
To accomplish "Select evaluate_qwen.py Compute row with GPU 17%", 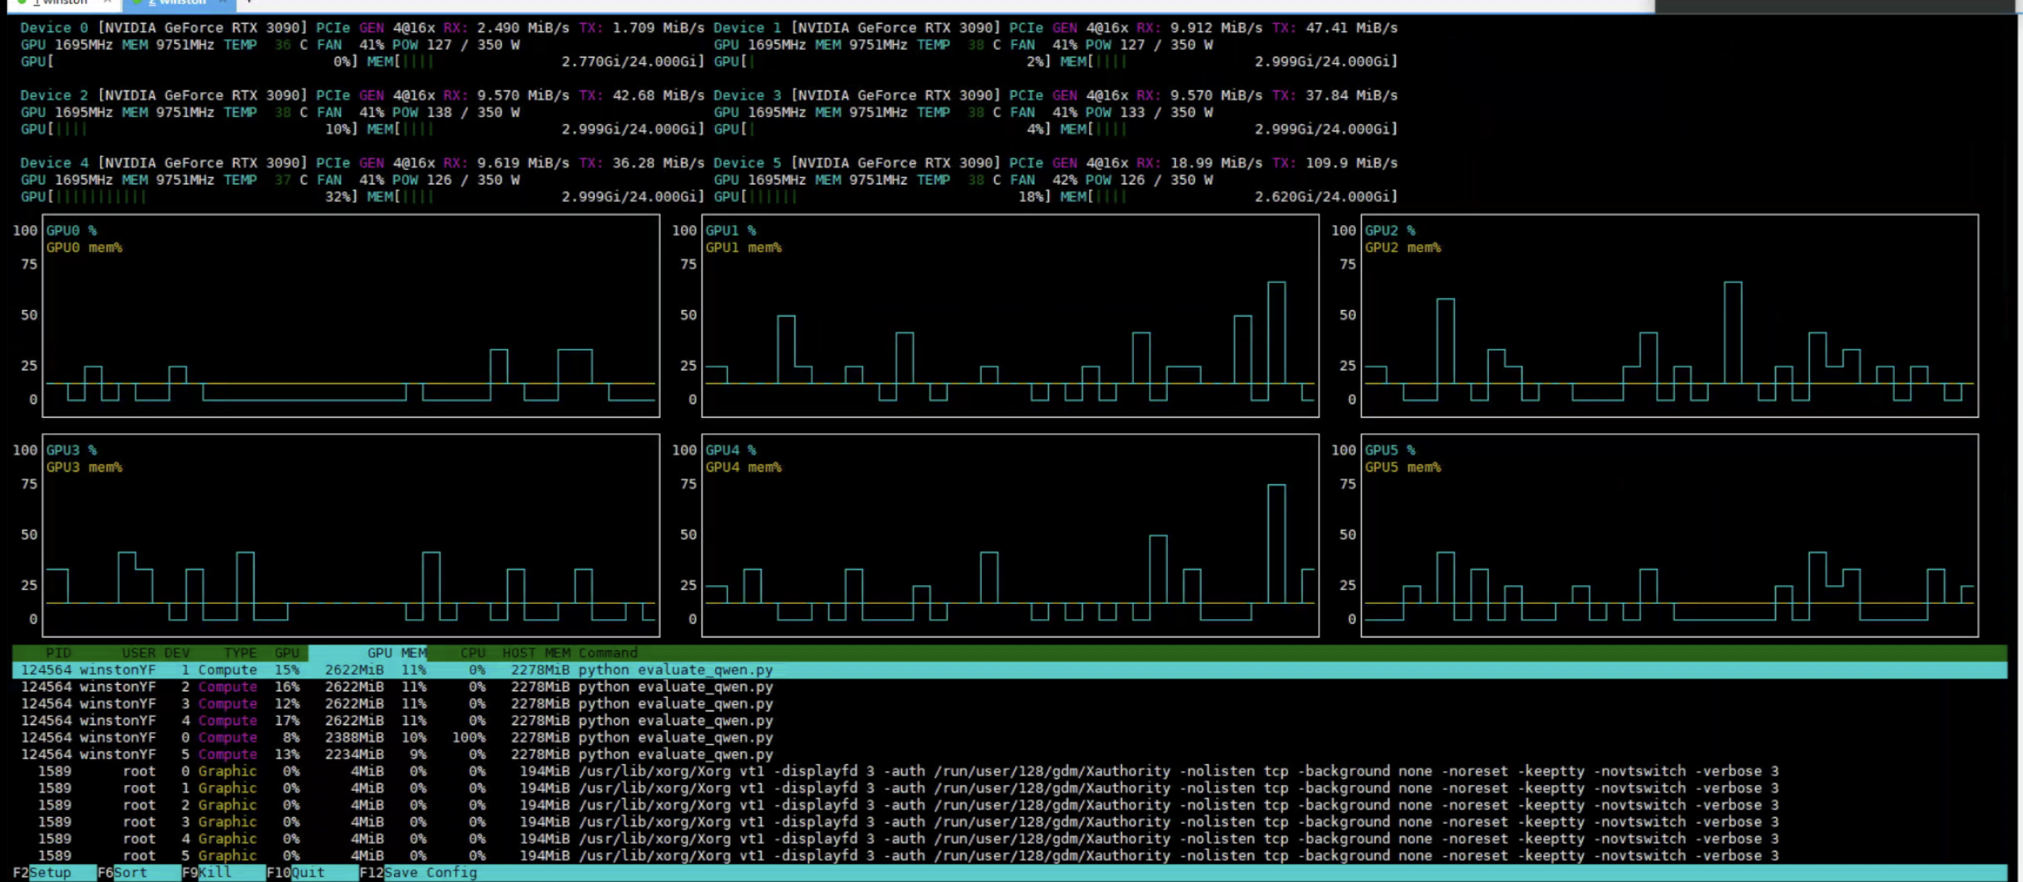I will pyautogui.click(x=1009, y=721).
